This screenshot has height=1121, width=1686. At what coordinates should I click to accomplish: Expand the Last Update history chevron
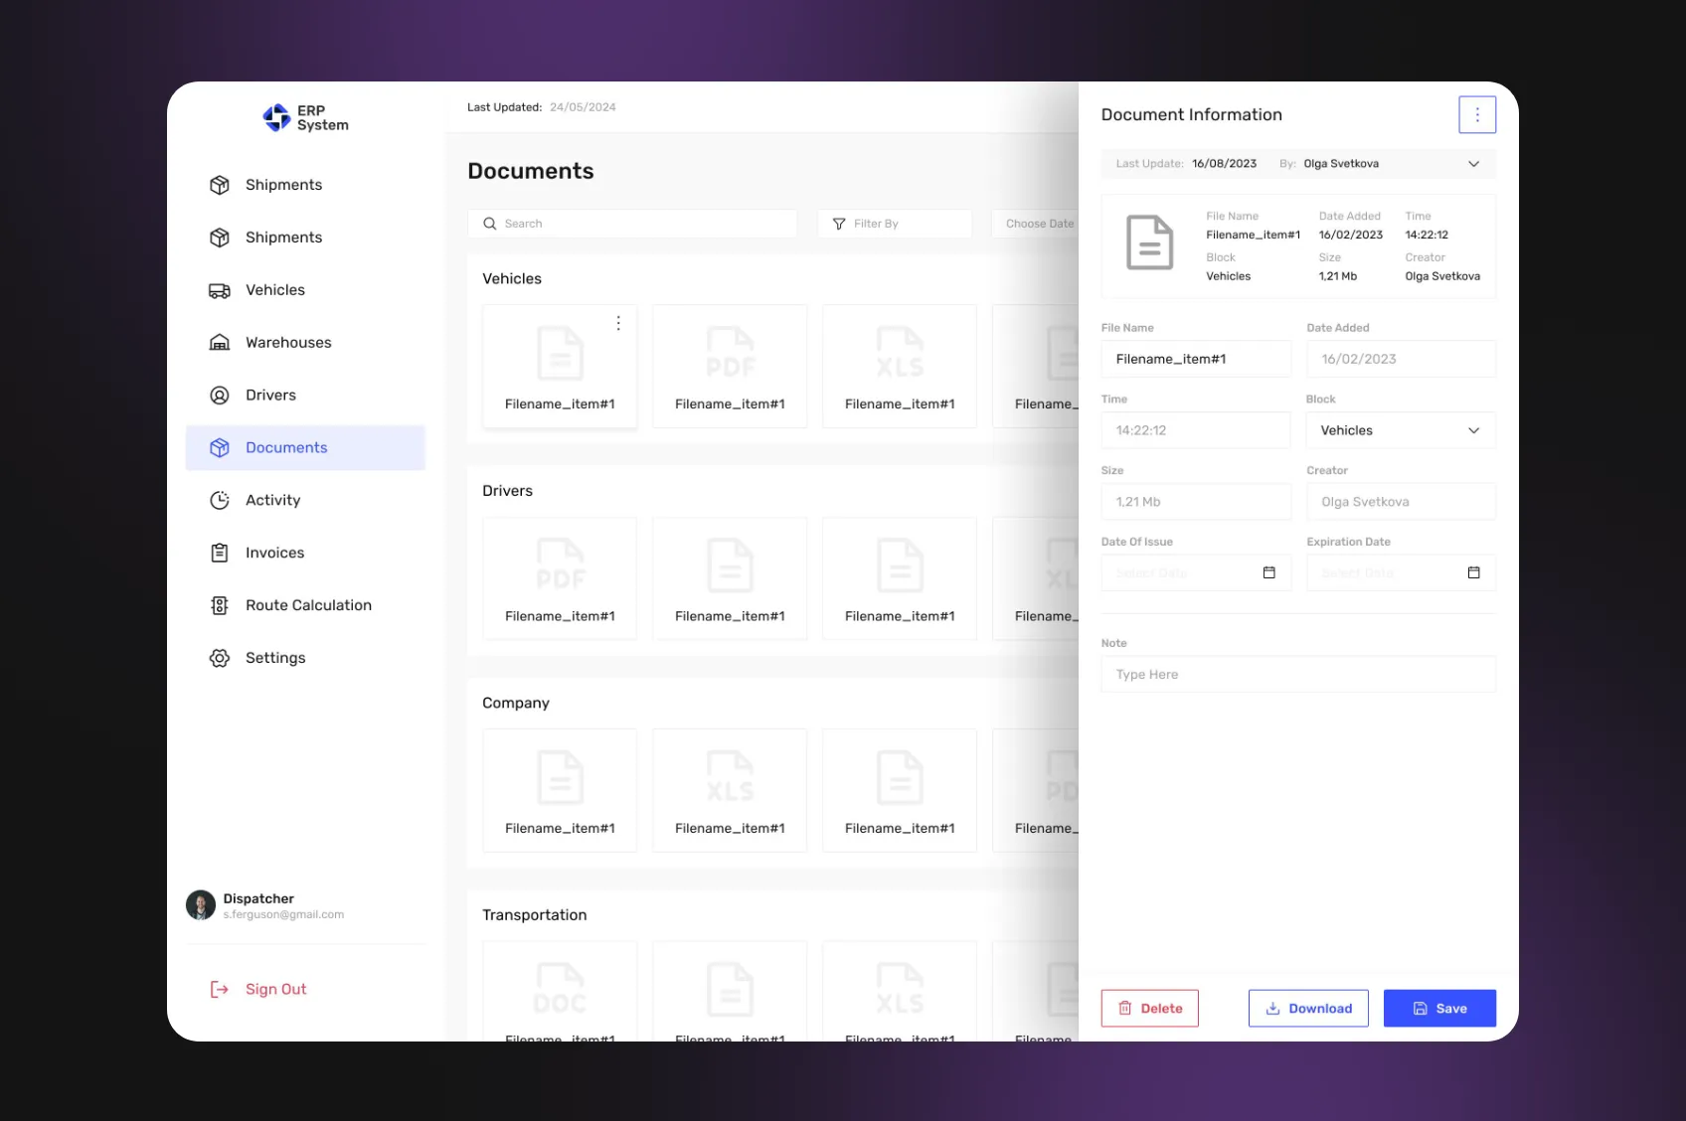tap(1473, 164)
